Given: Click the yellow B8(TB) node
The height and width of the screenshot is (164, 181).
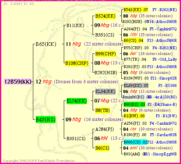Looking at the screenshot, I should click(x=102, y=110).
